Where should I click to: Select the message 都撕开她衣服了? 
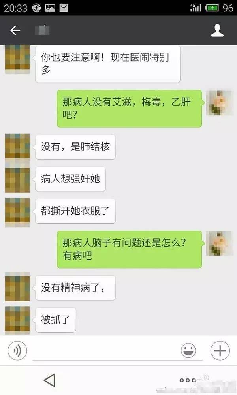[x=75, y=211]
